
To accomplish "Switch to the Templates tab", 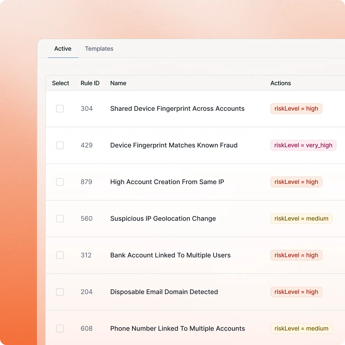I will click(99, 49).
